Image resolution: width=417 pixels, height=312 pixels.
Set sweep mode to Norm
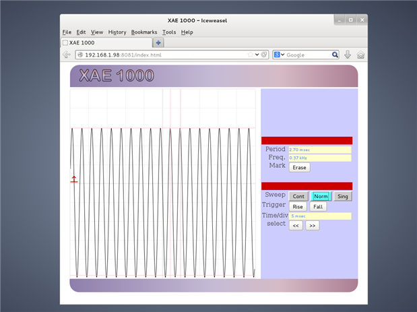[x=321, y=196]
